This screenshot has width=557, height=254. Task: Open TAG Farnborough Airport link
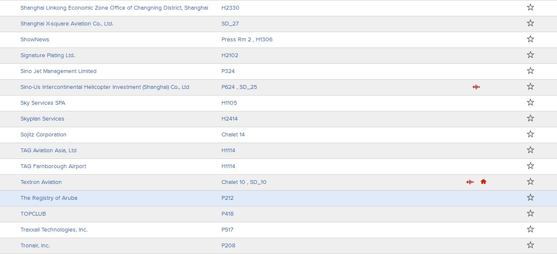point(53,166)
